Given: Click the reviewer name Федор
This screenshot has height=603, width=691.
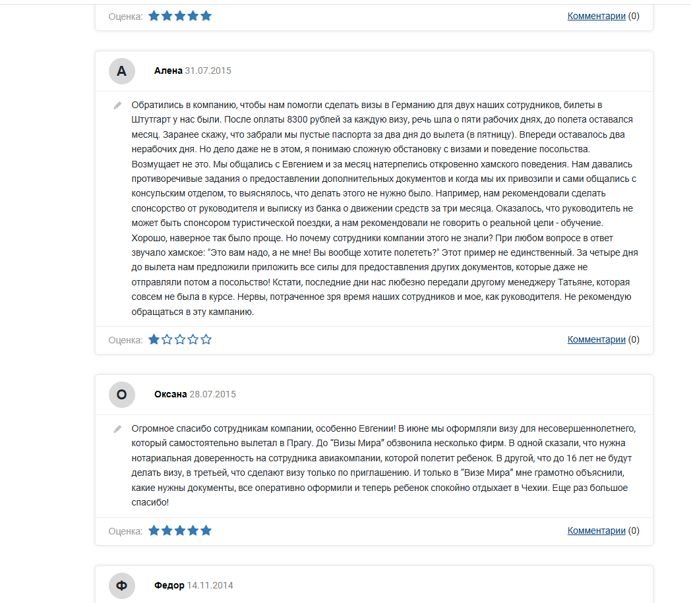Looking at the screenshot, I should (169, 585).
